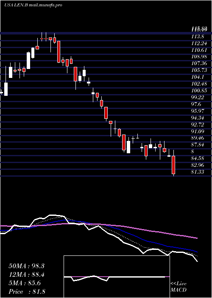Select the 110.61 price axis label
Image resolution: width=212 pixels, height=298 pixels.
199,50
